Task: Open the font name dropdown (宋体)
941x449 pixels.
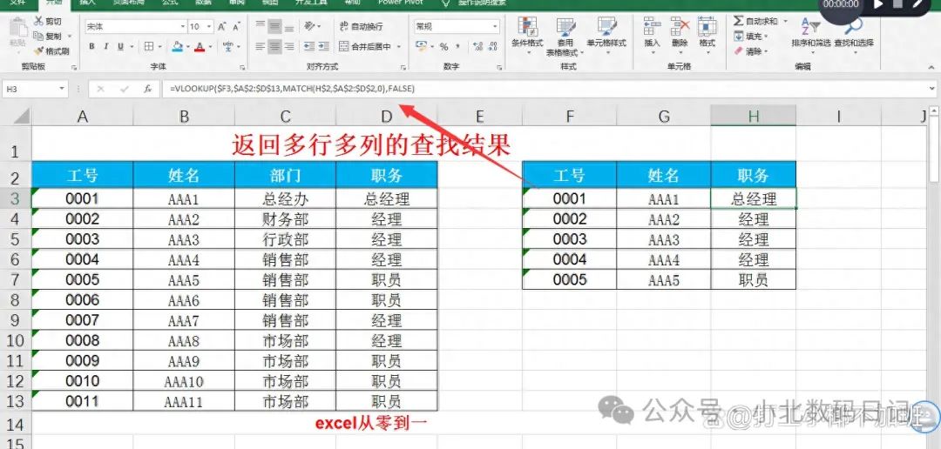Action: point(182,27)
